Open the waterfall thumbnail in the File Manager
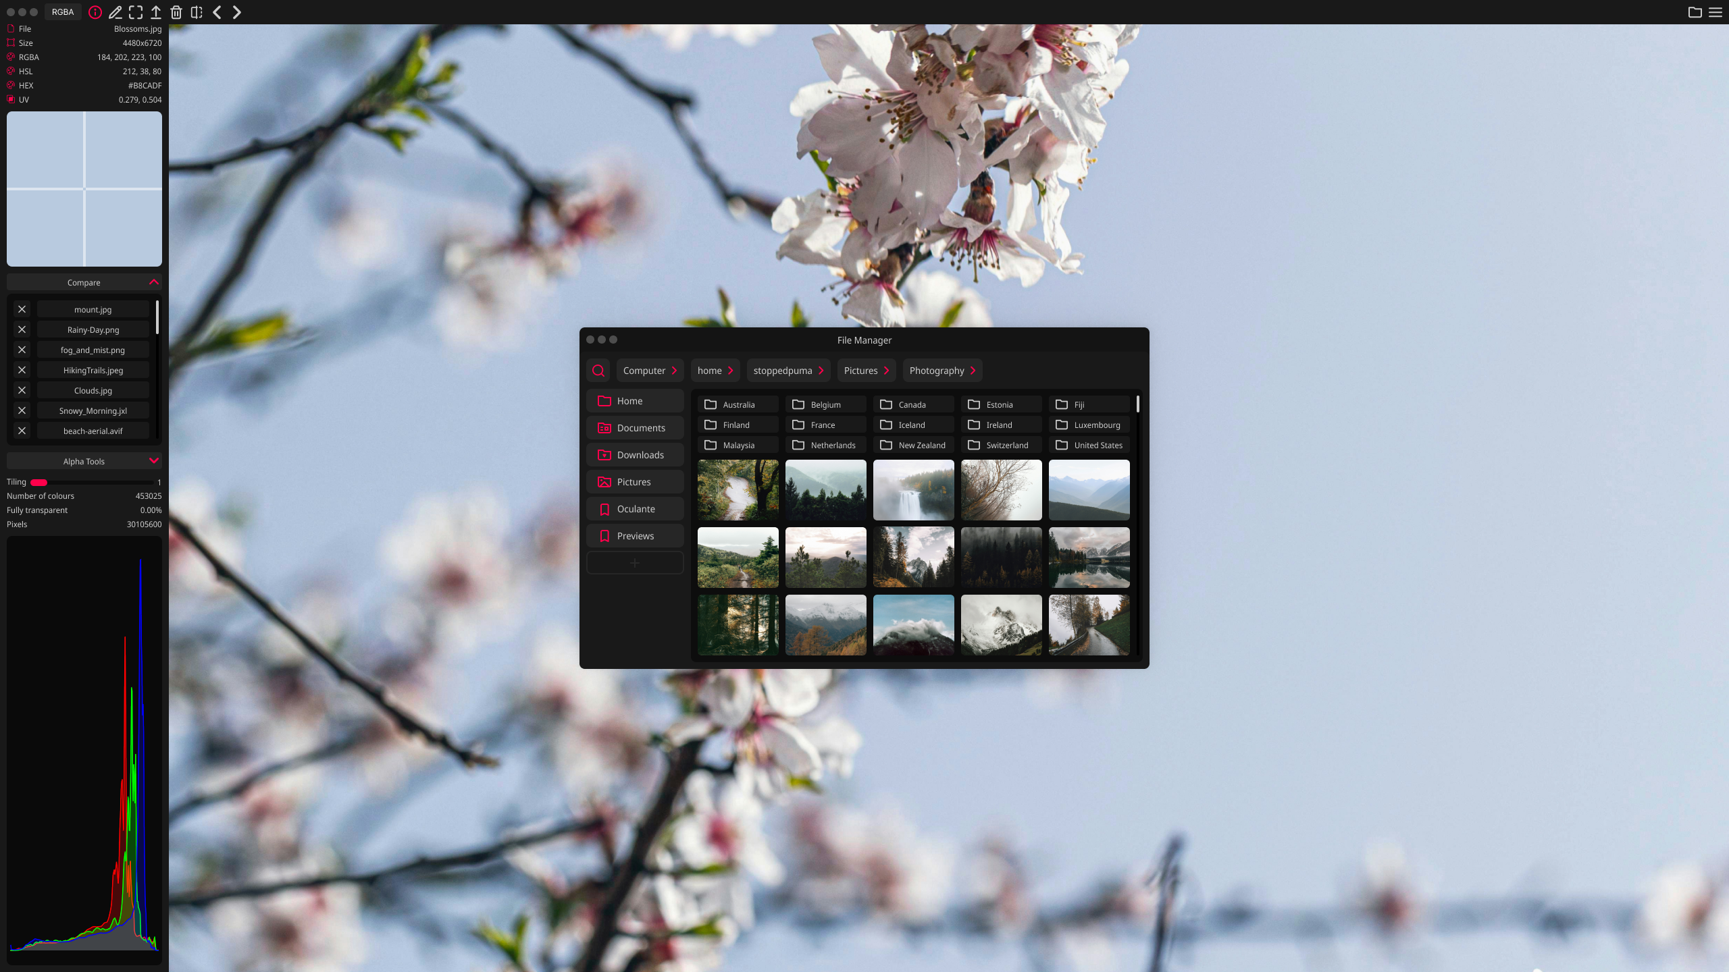 [913, 489]
